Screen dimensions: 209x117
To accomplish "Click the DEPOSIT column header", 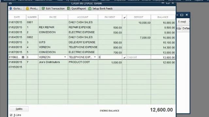I will [138, 17].
